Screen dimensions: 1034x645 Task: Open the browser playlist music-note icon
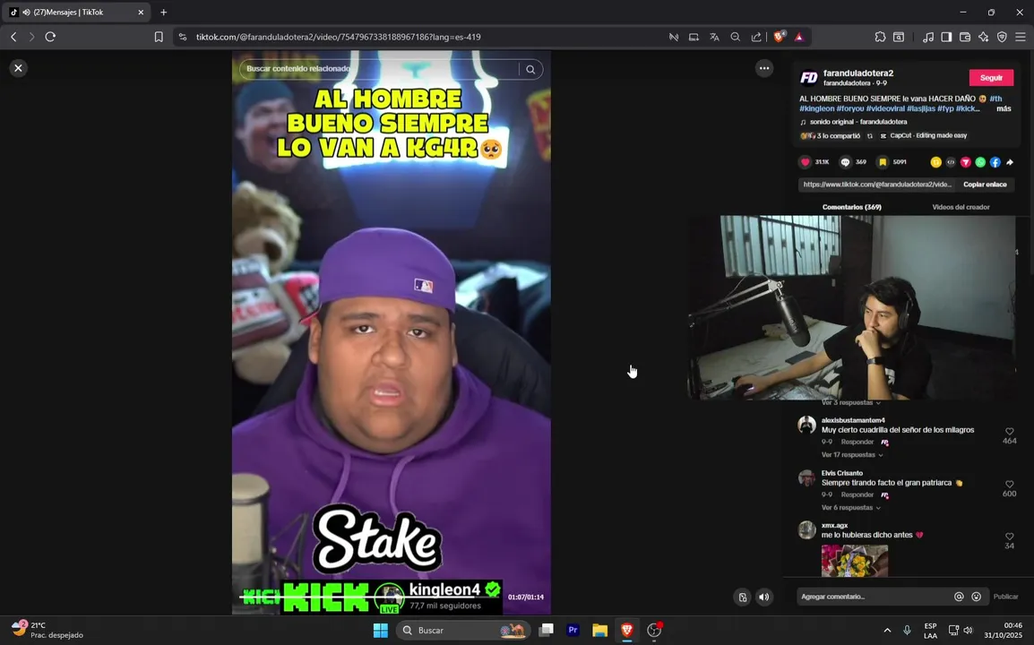[928, 37]
